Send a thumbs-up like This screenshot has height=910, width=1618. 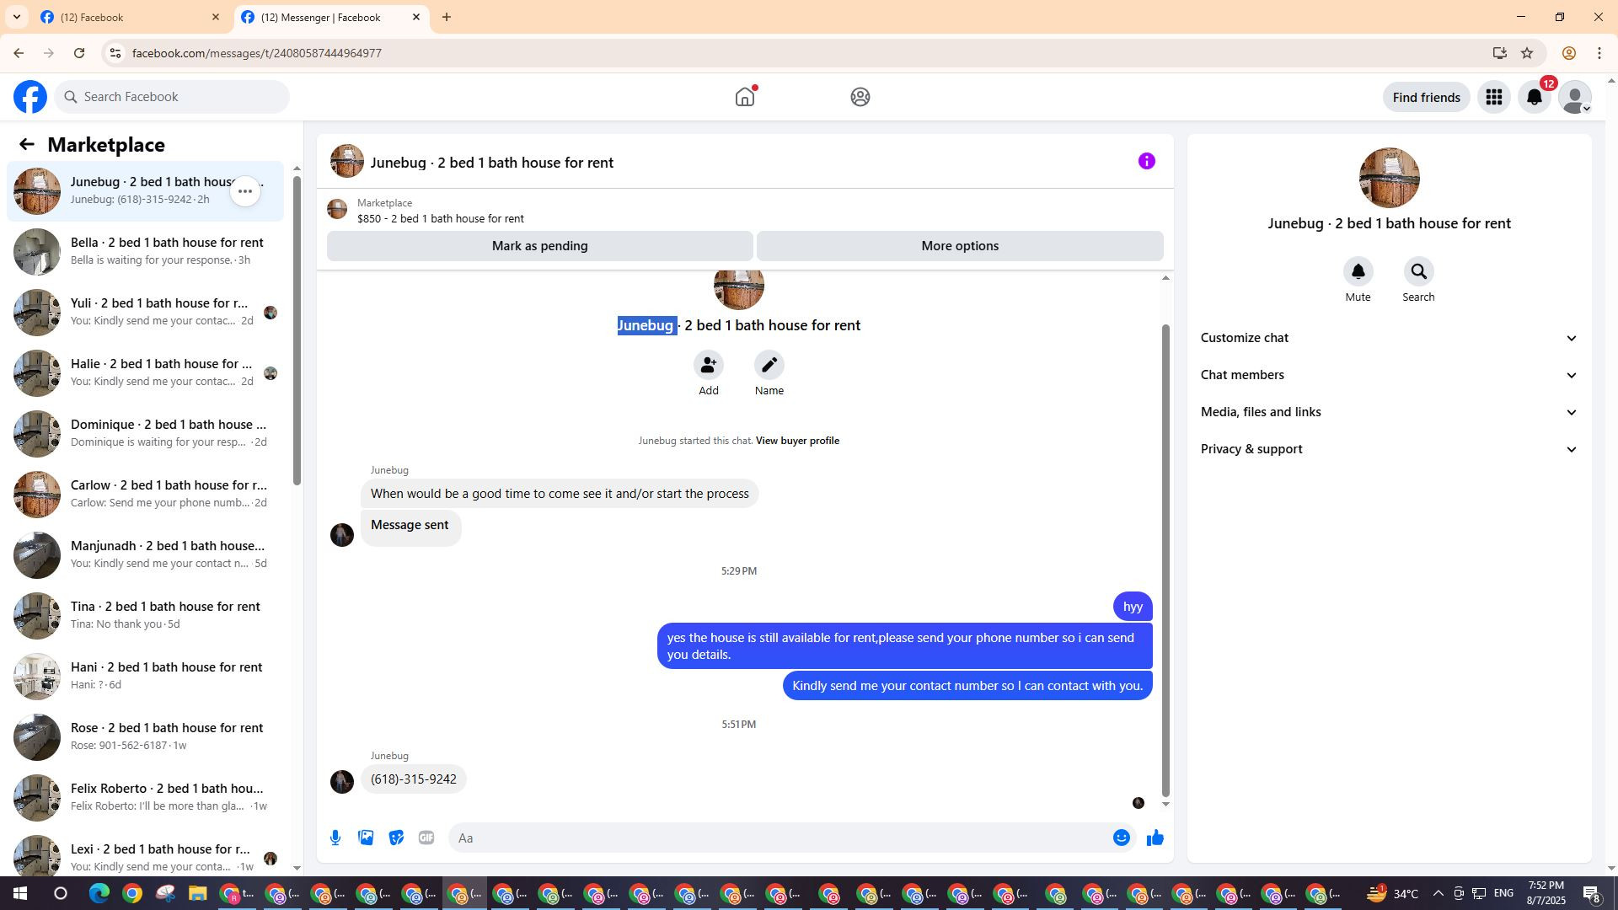(x=1155, y=838)
